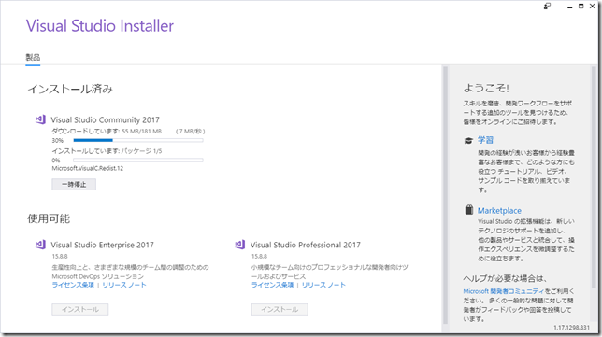The height and width of the screenshot is (337, 602).
Task: Click the インストール済み heading
Action: (x=70, y=89)
